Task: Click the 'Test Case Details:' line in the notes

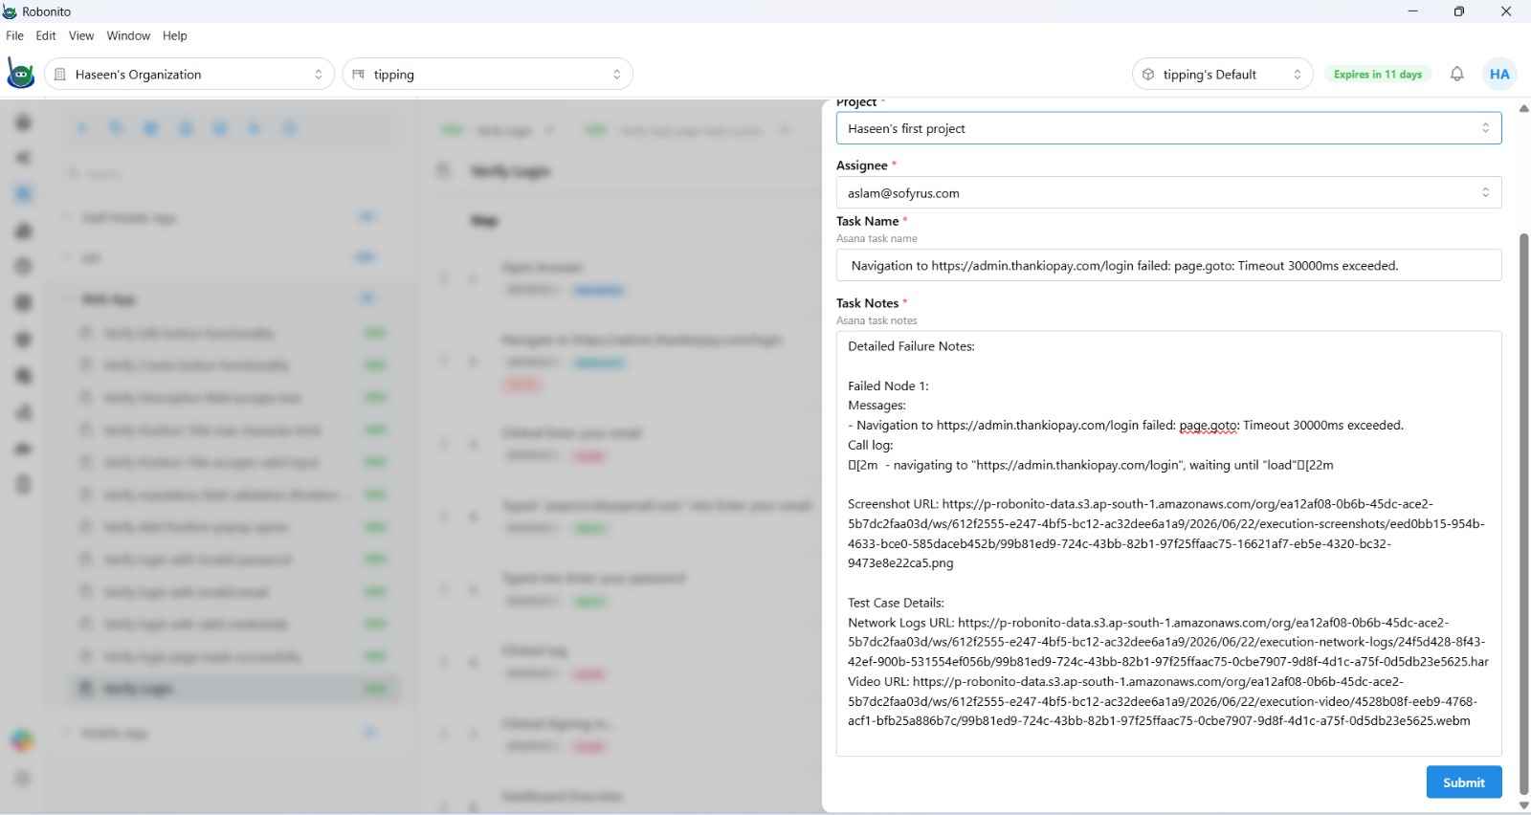Action: pos(896,603)
